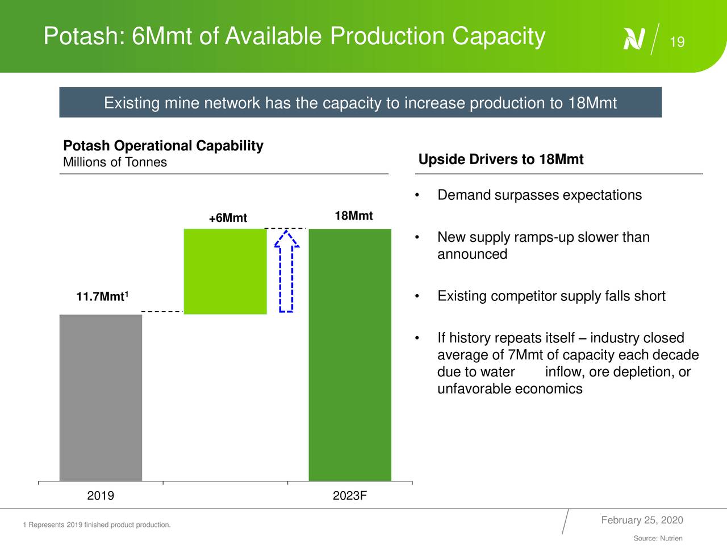Click the 'If history repeats itself' bullet
727x545 pixels.
coord(568,363)
